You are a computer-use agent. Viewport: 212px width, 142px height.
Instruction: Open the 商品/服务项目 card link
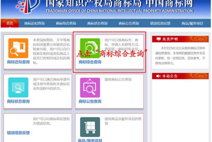pos(90,140)
